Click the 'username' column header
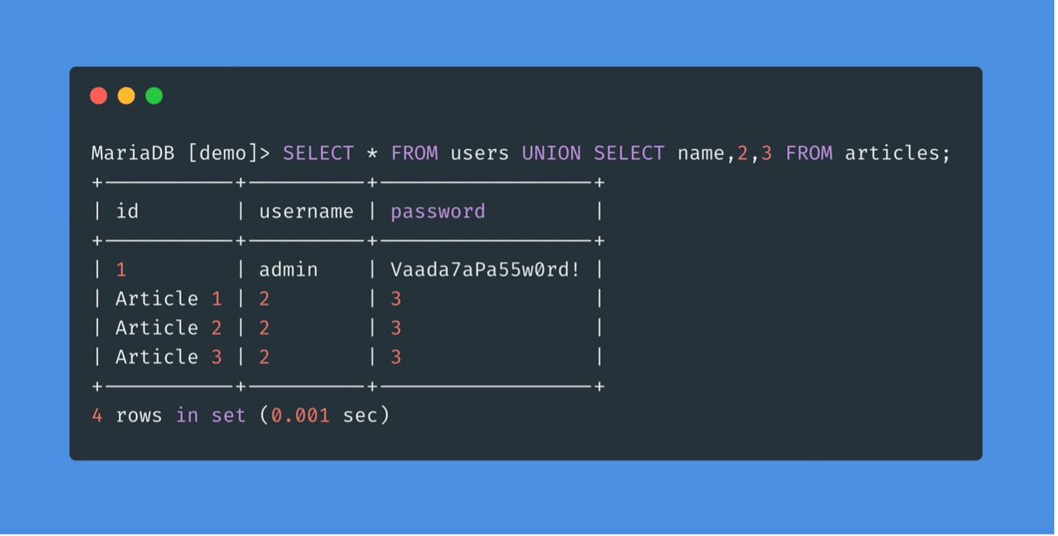 306,211
